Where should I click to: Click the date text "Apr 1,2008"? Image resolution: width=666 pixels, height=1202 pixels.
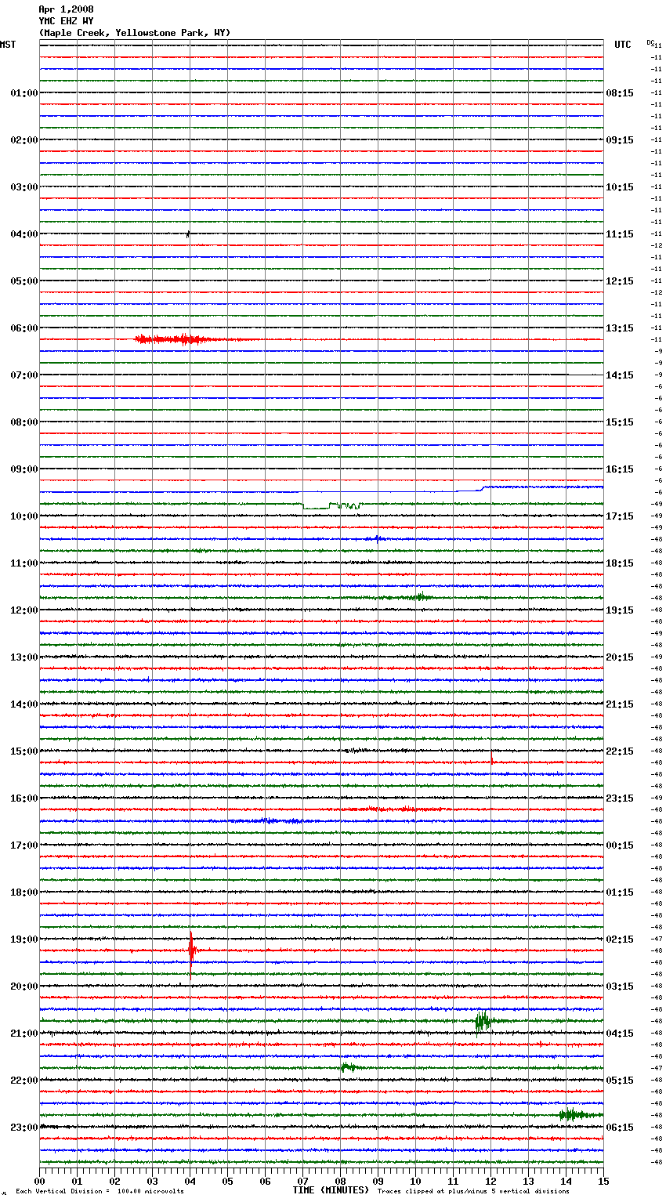[66, 9]
